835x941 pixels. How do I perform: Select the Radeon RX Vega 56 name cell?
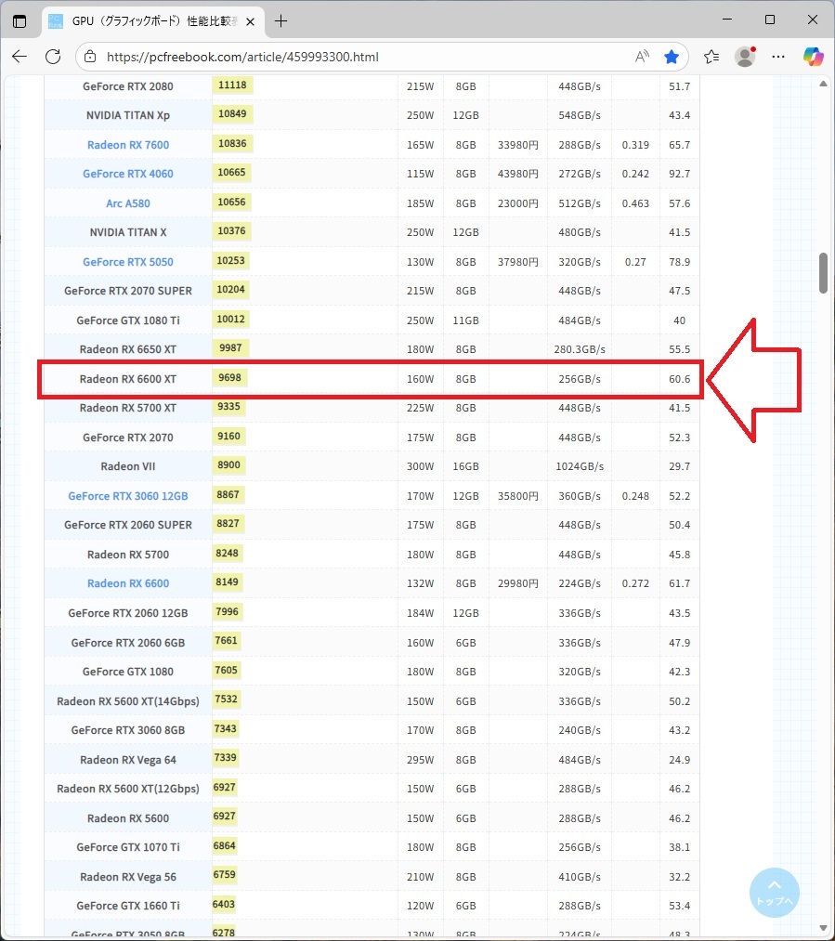coord(128,877)
